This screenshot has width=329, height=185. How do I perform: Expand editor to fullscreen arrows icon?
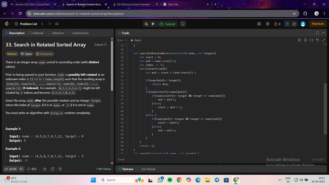pyautogui.click(x=324, y=40)
